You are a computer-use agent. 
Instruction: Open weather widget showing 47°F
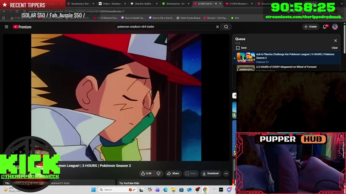tap(12, 190)
